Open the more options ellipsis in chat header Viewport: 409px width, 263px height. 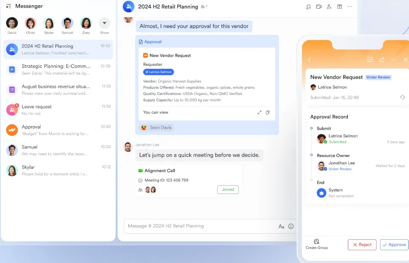click(x=350, y=7)
